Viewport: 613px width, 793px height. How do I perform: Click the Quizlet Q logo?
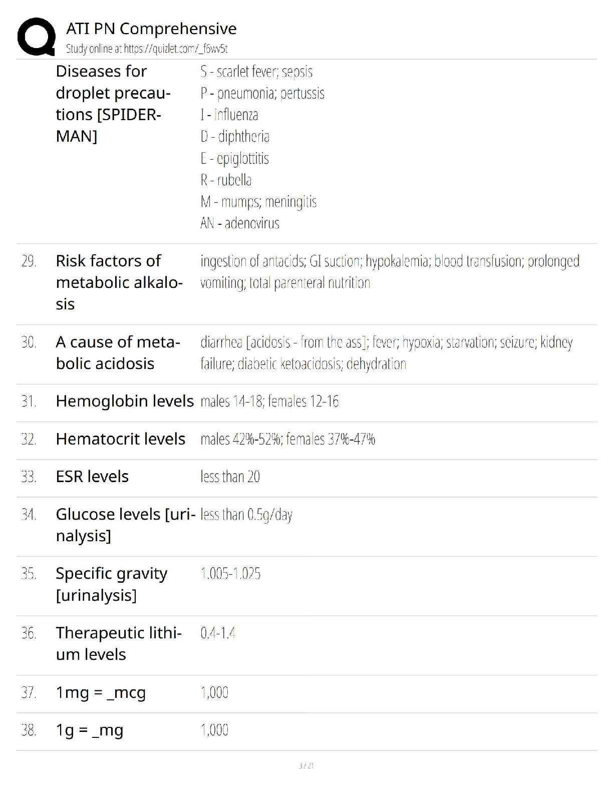pos(36,36)
